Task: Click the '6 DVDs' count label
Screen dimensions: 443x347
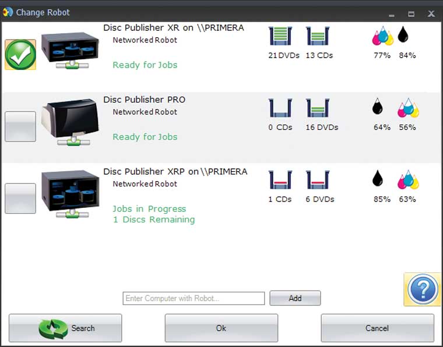Action: (320, 199)
